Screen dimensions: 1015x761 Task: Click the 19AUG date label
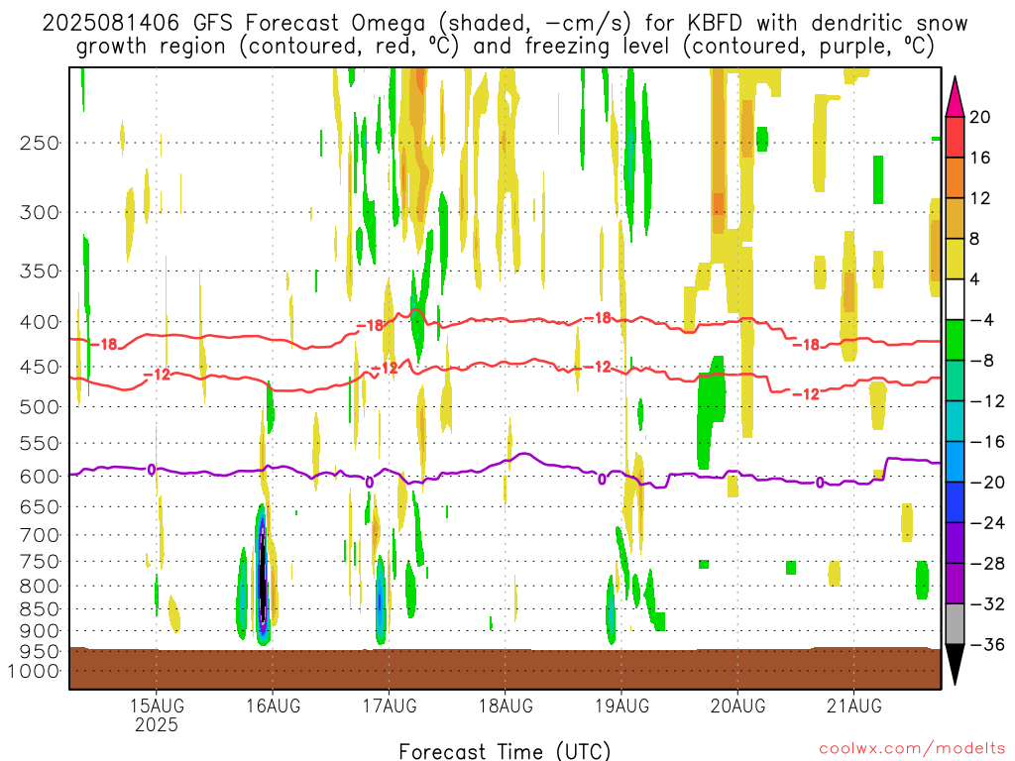pyautogui.click(x=621, y=706)
